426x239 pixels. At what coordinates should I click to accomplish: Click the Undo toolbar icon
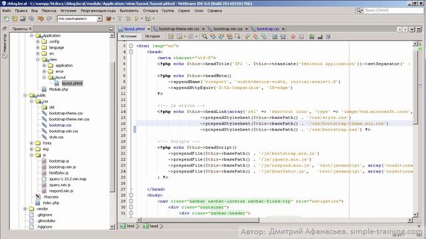41,19
